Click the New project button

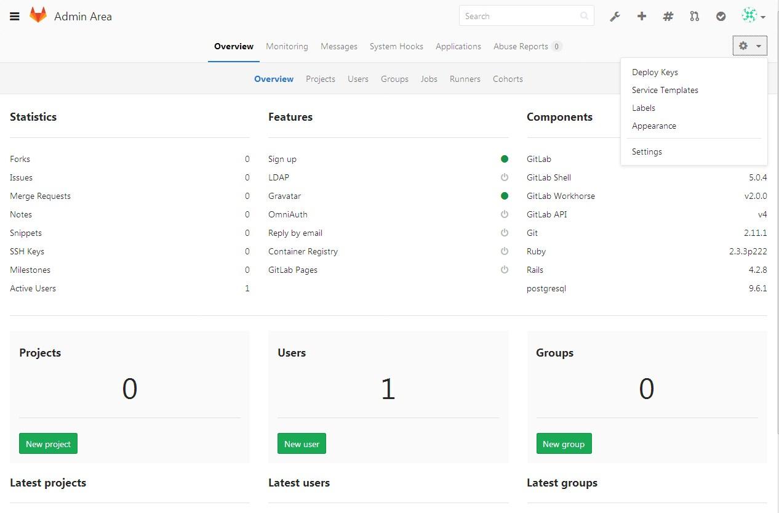coord(49,444)
